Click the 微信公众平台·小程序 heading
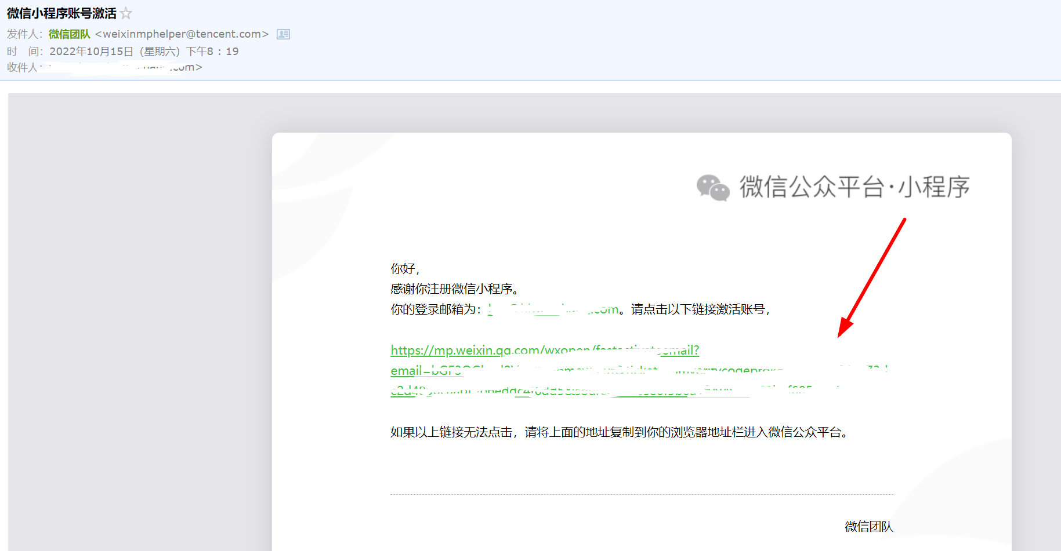Image resolution: width=1061 pixels, height=551 pixels. (x=854, y=187)
